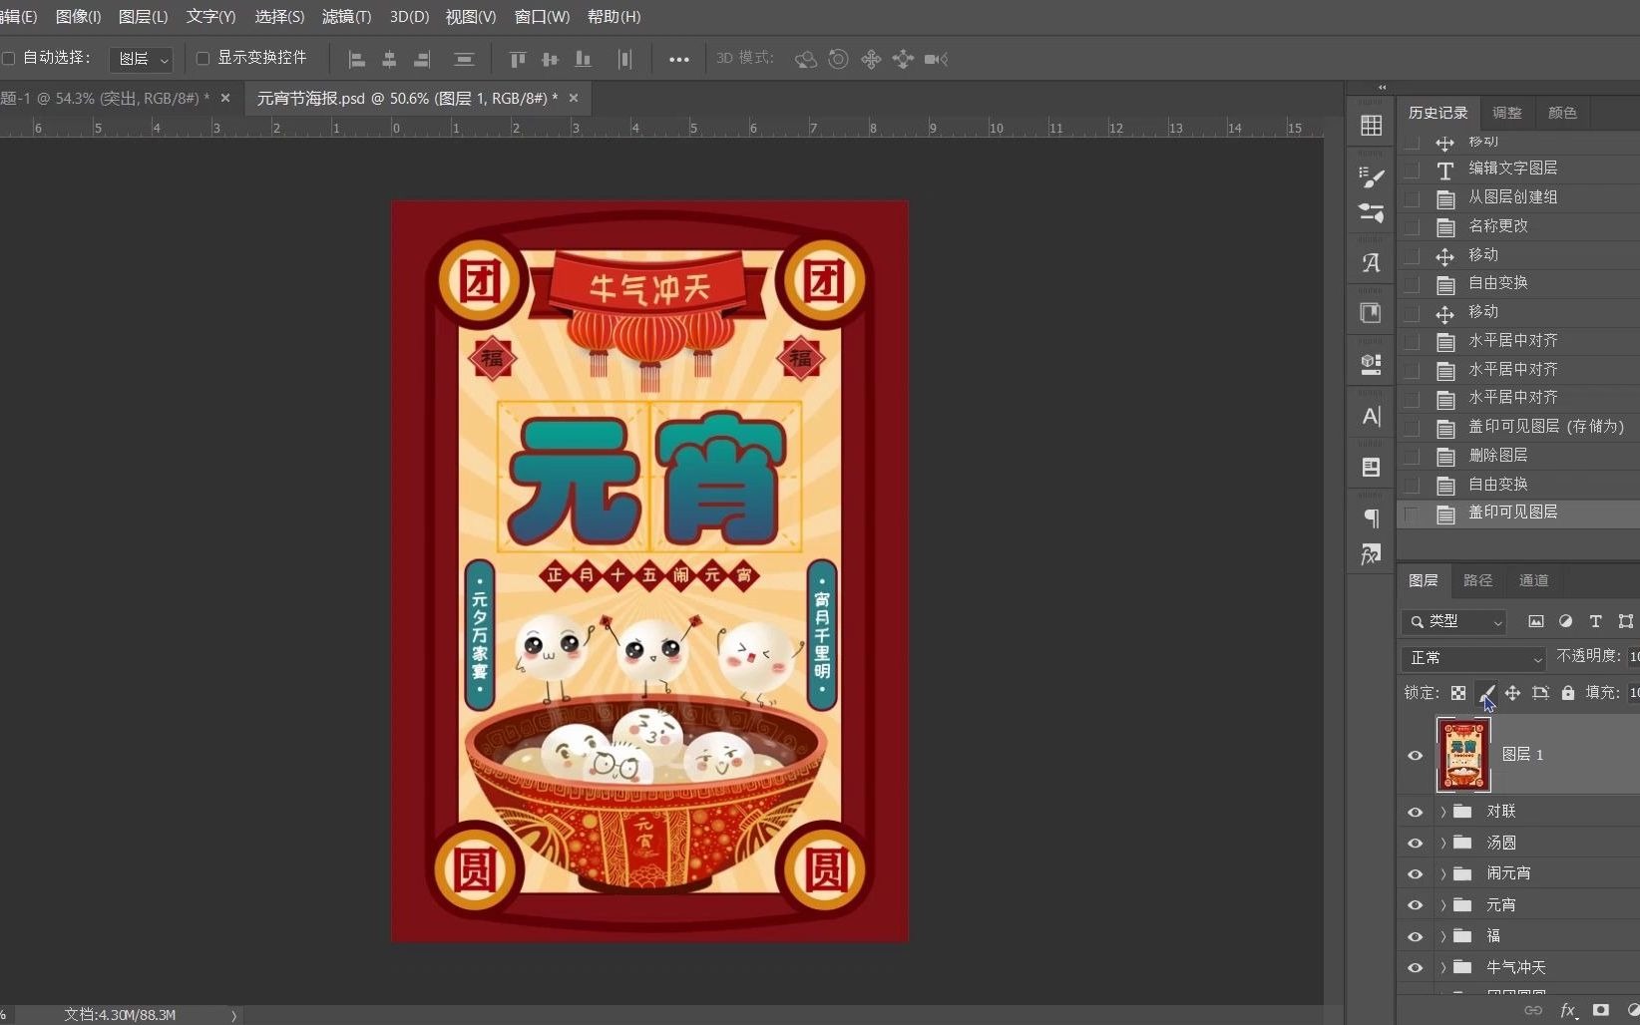Viewport: 1640px width, 1025px height.
Task: Toggle lock all padlock icon
Action: coord(1568,693)
